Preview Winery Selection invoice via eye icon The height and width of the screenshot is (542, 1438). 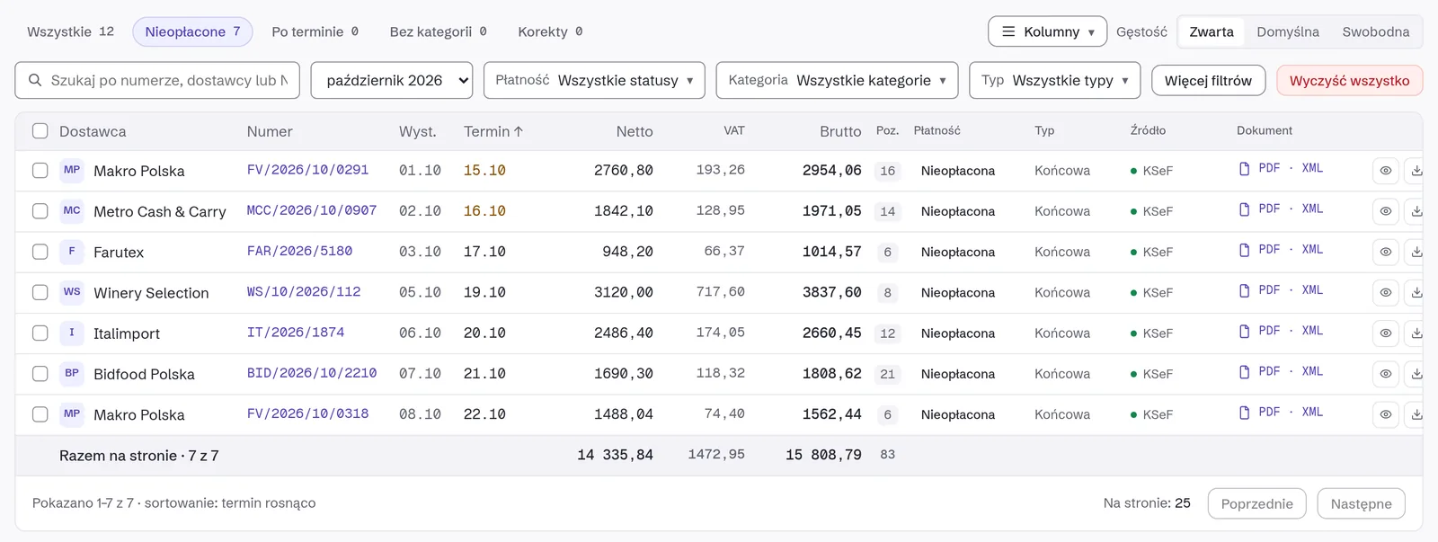tap(1386, 292)
